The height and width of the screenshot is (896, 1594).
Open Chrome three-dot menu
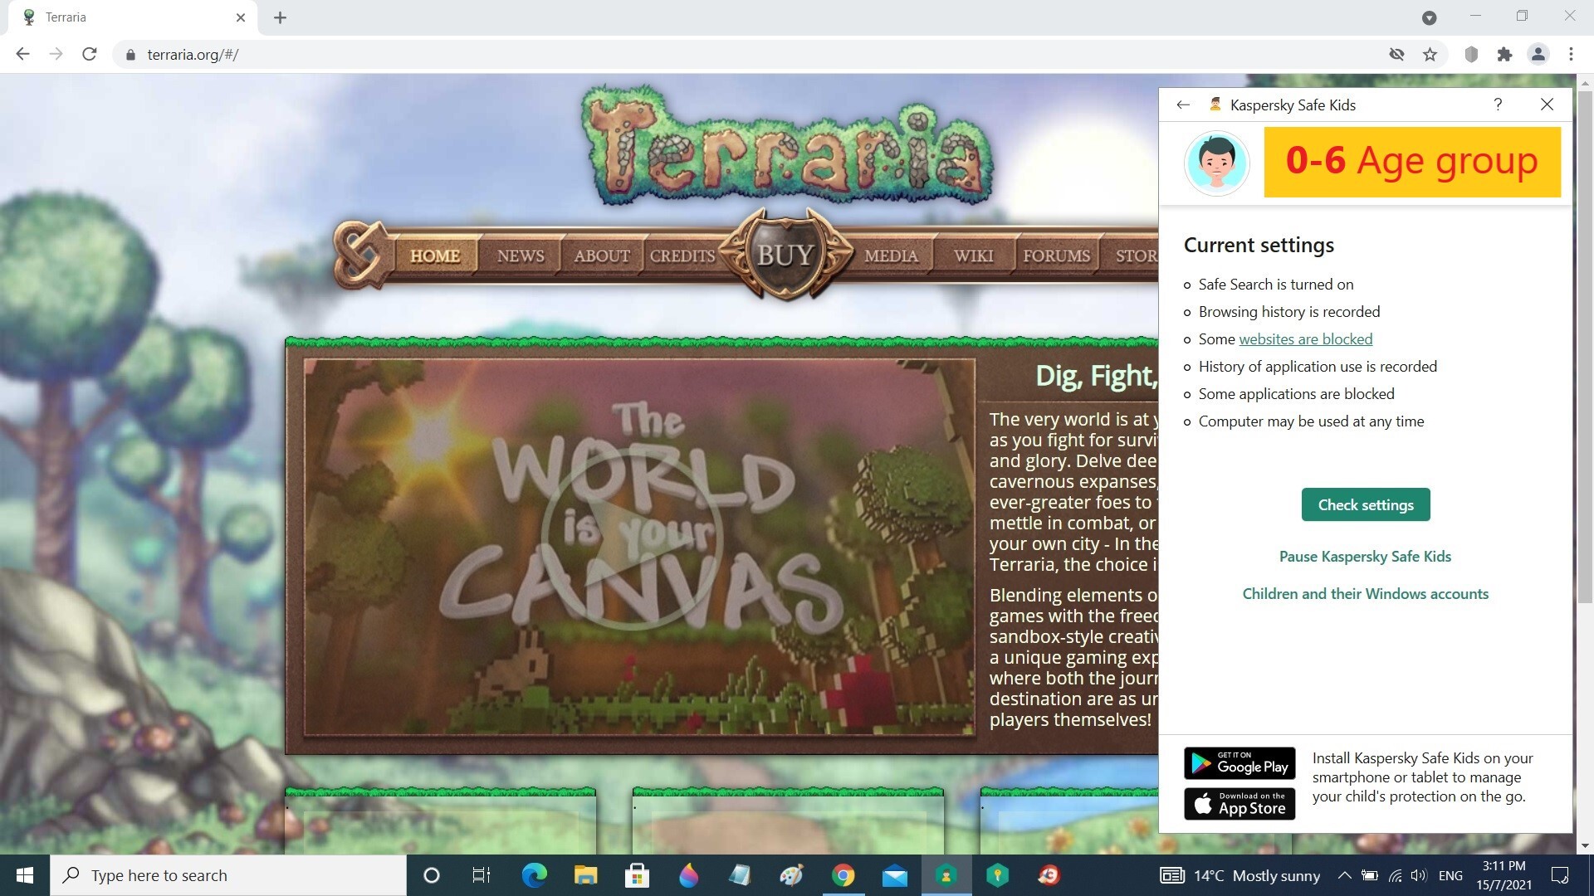click(x=1571, y=55)
